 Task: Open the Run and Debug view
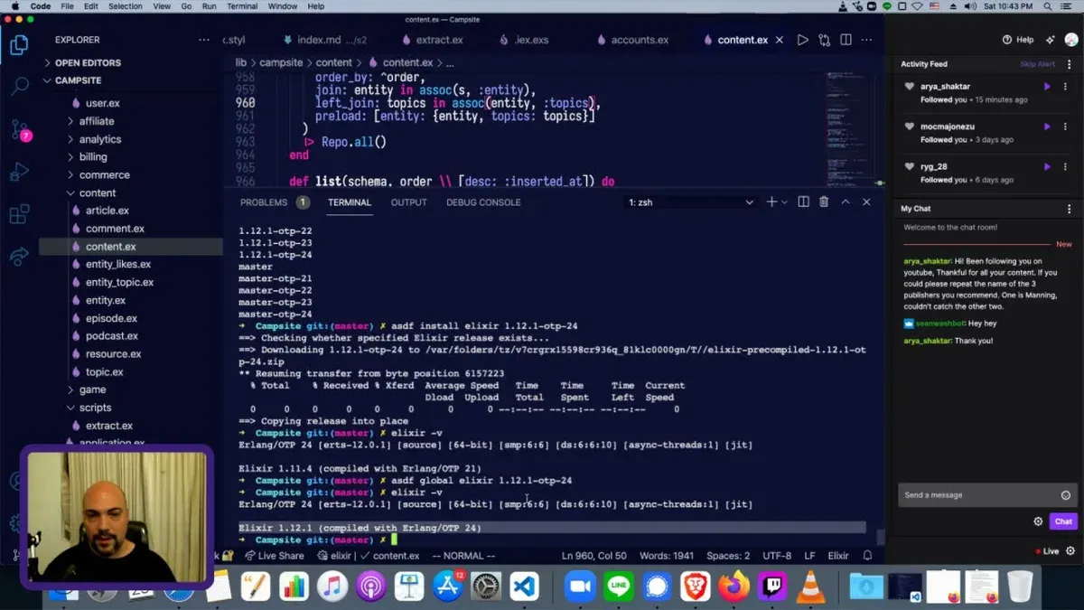[x=19, y=172]
